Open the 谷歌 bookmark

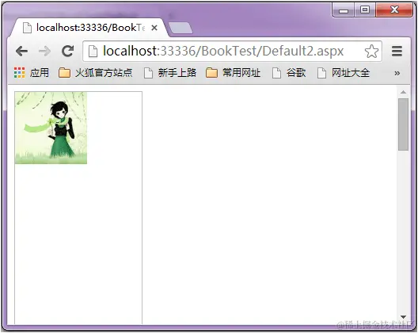(289, 73)
